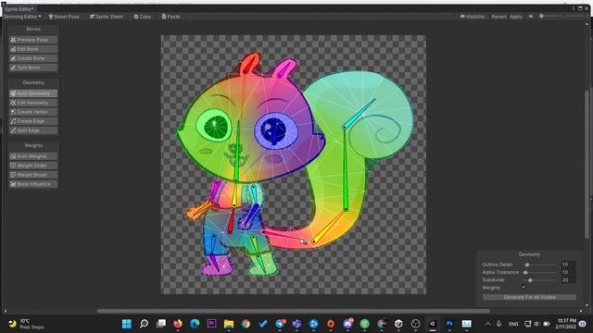Image resolution: width=593 pixels, height=333 pixels.
Task: Open Discord from the taskbar
Action: 348,324
